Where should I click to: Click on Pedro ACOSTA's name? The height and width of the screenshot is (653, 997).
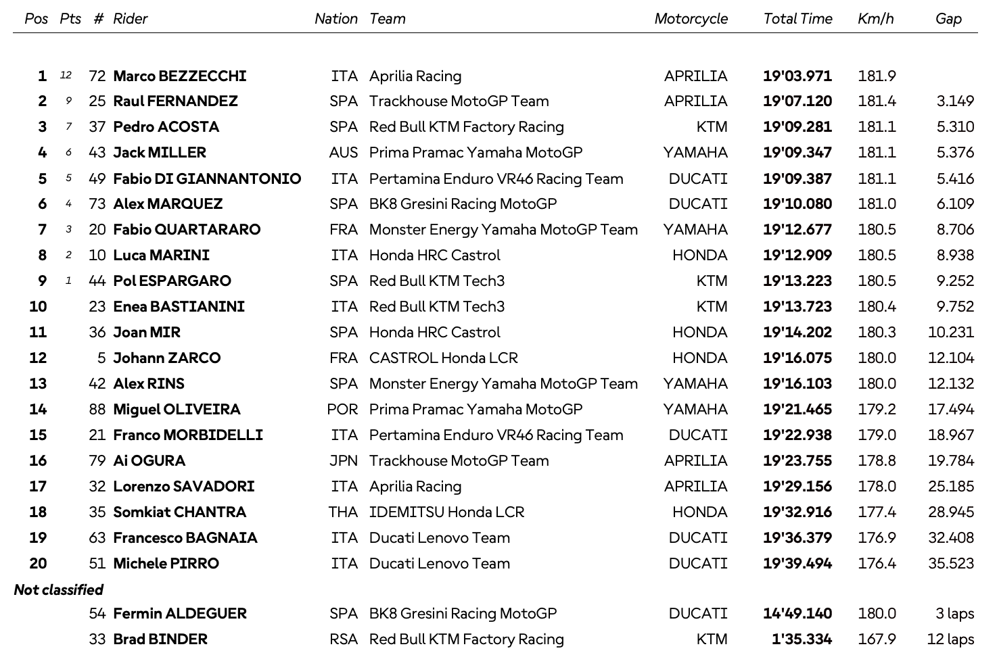click(x=166, y=127)
